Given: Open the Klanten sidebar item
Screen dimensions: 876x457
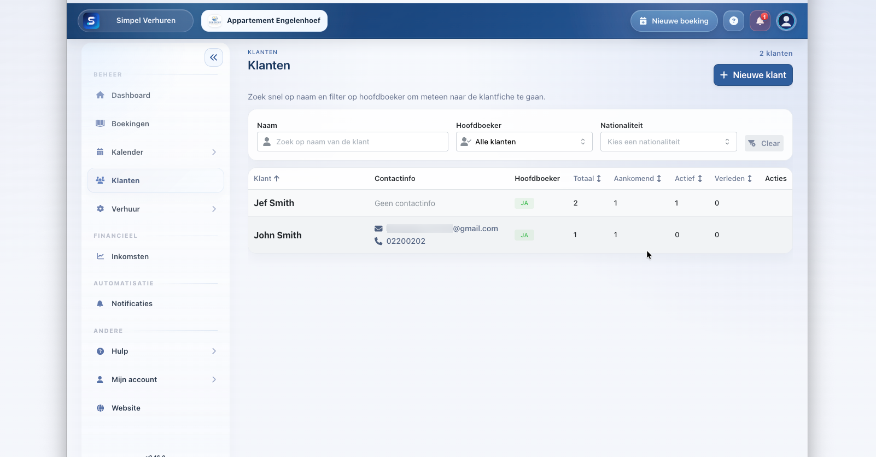Looking at the screenshot, I should pyautogui.click(x=156, y=180).
